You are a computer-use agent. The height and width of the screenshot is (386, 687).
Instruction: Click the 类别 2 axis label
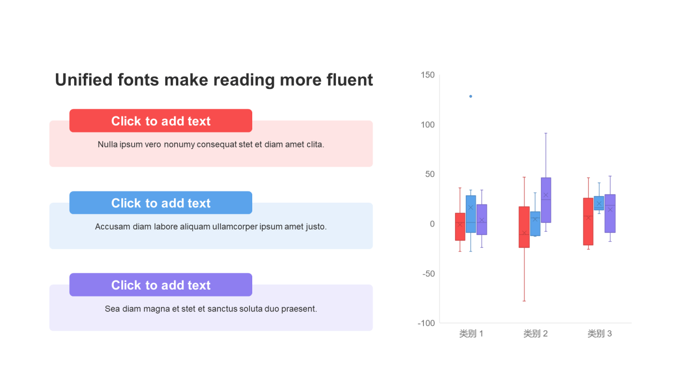pos(536,333)
